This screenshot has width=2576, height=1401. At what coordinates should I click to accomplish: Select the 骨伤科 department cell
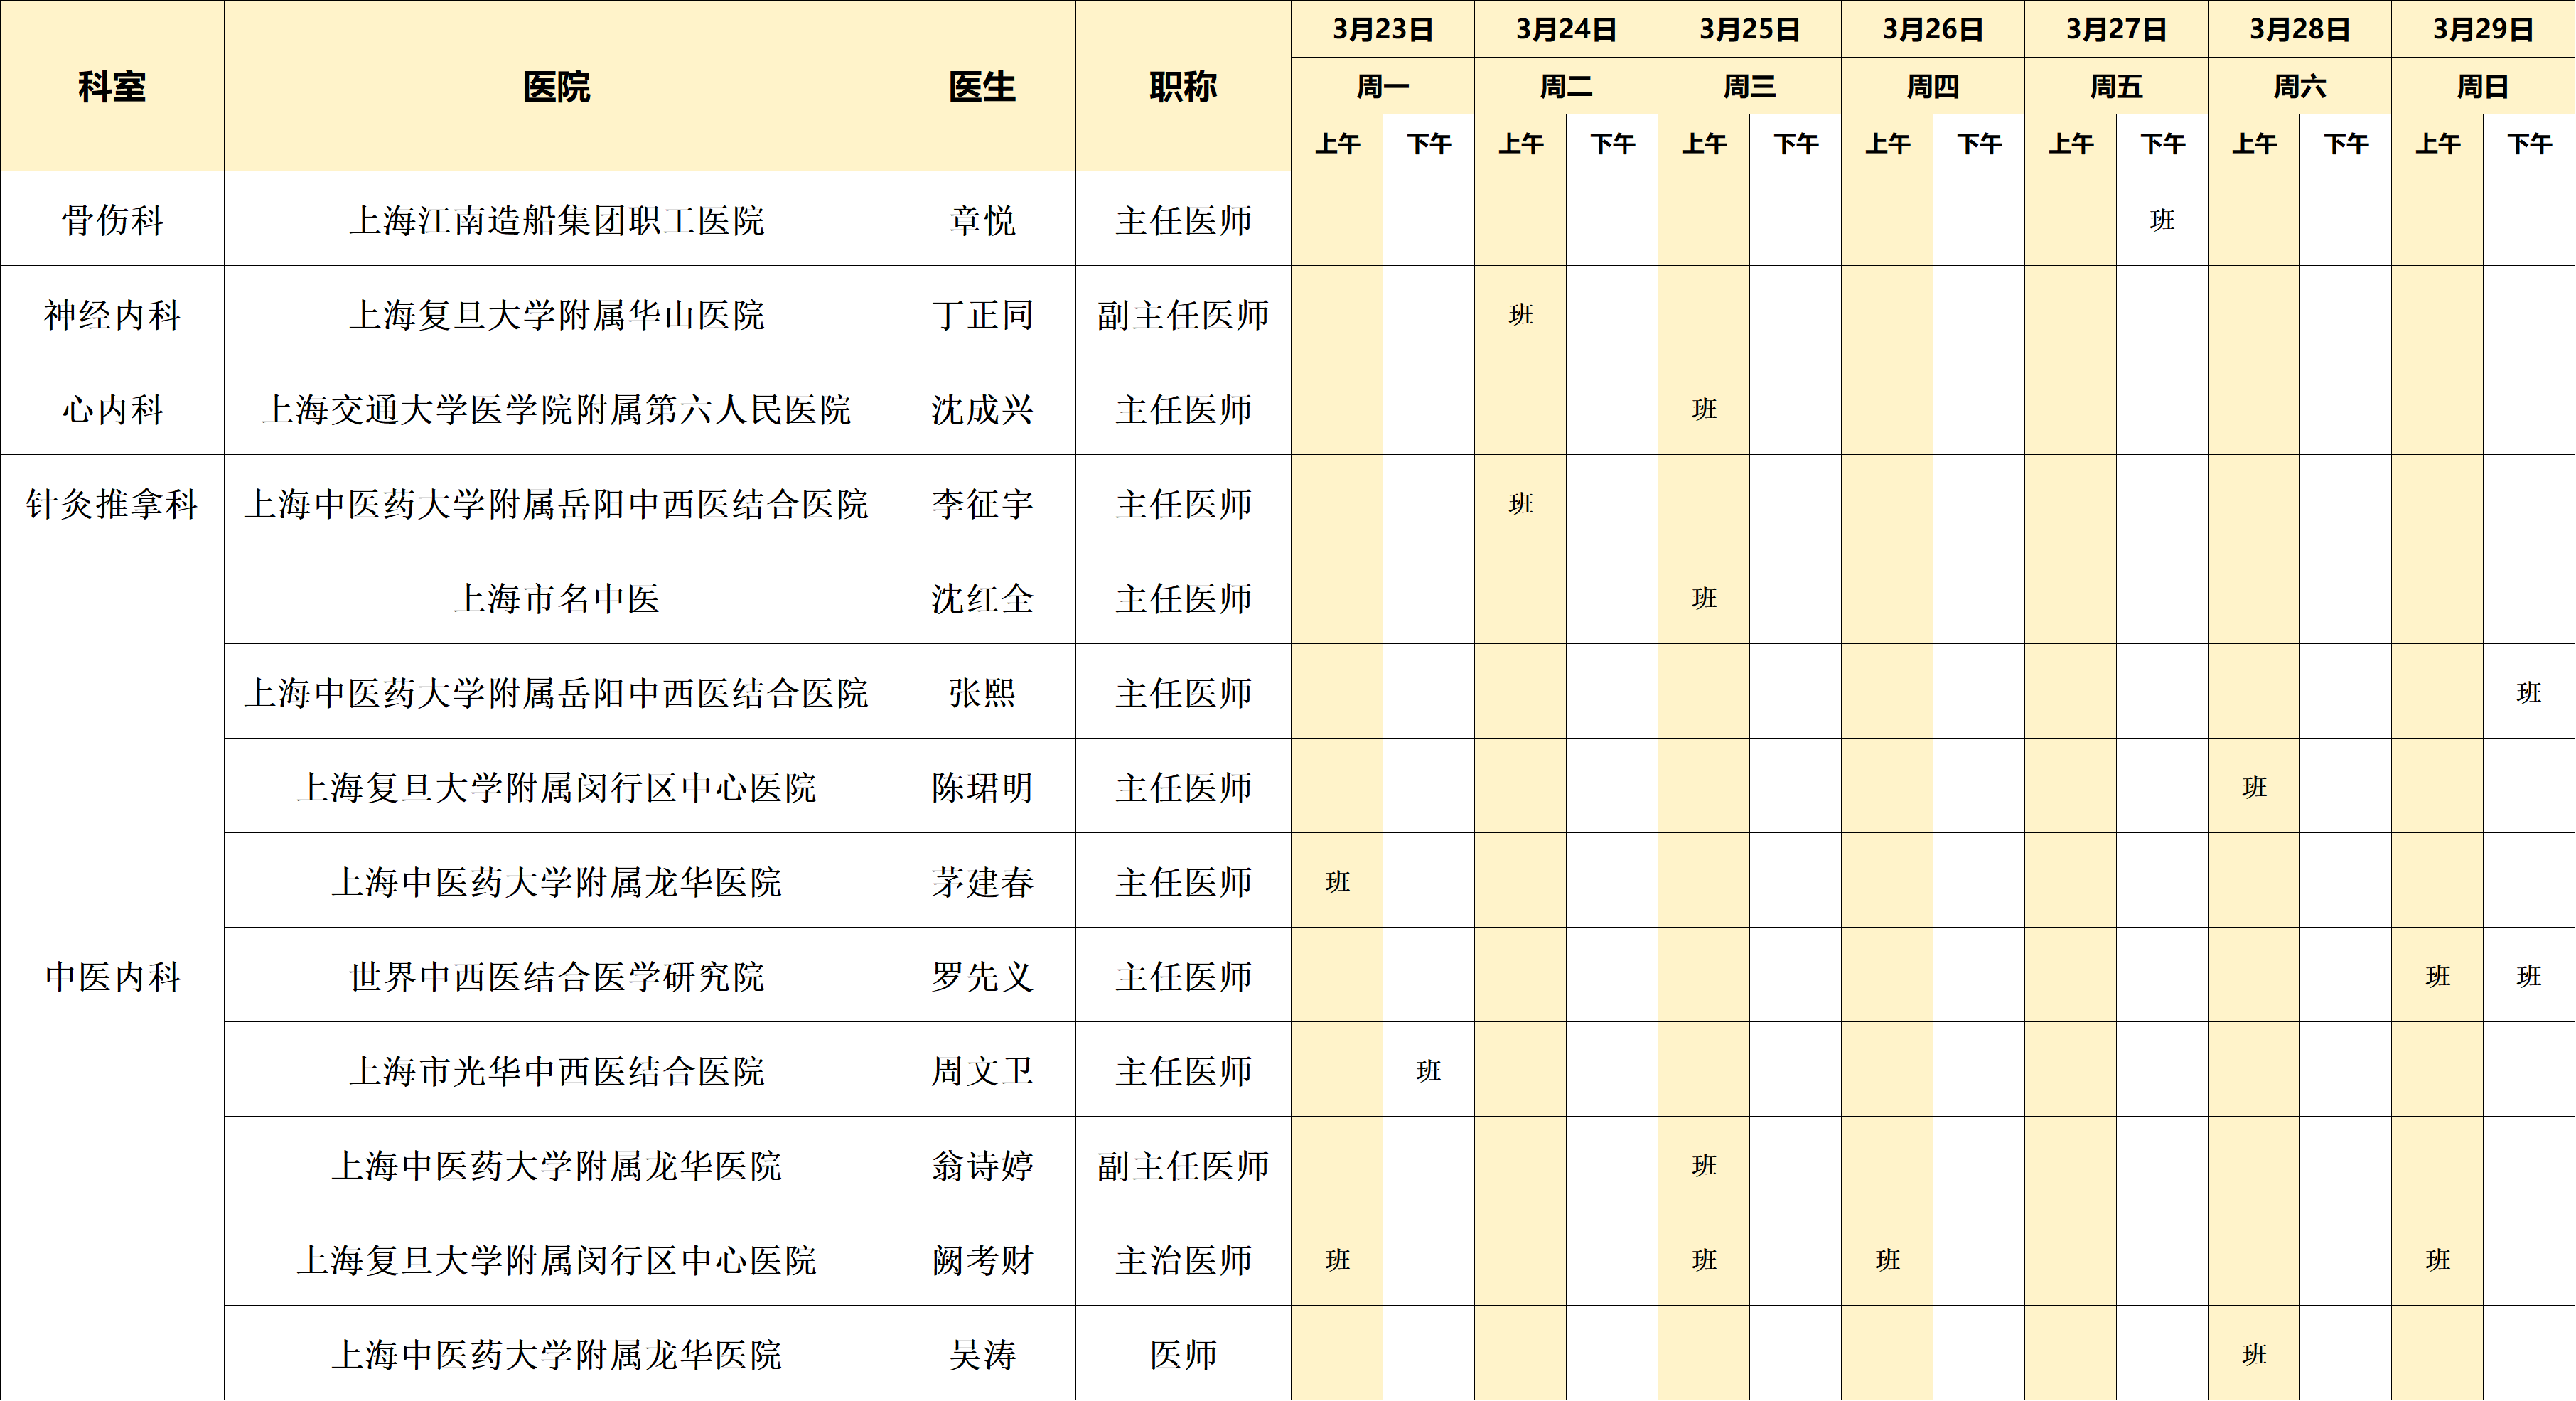(112, 219)
